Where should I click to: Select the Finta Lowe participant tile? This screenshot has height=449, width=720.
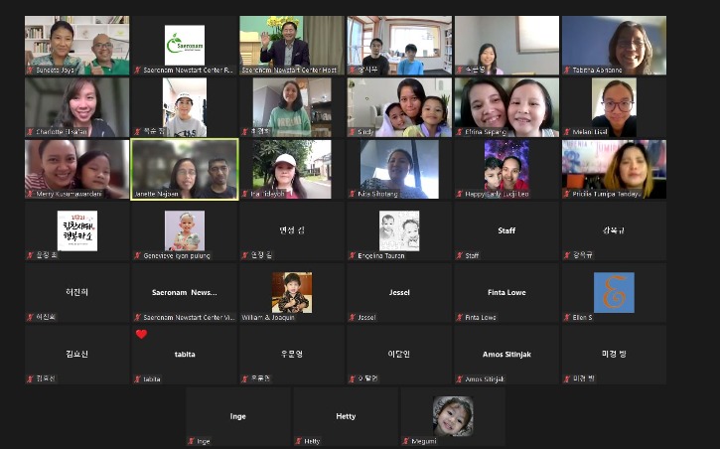click(506, 293)
